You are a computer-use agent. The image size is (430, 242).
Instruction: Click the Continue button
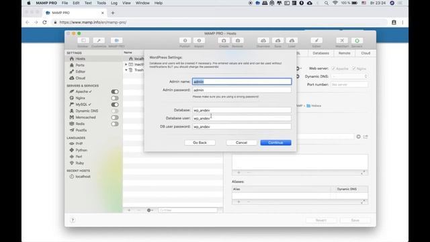pyautogui.click(x=275, y=143)
